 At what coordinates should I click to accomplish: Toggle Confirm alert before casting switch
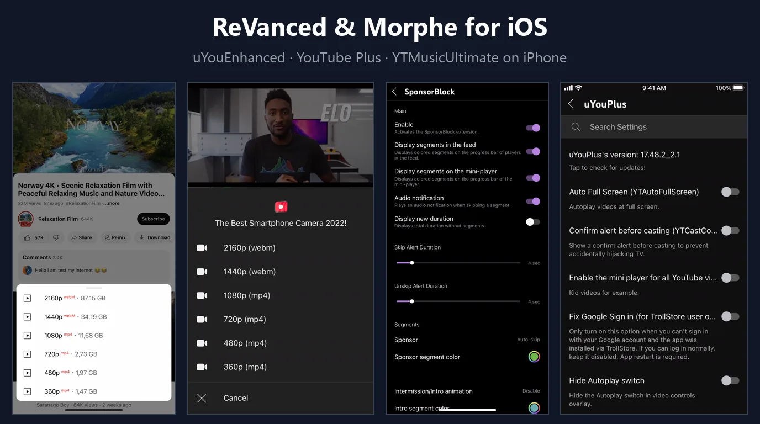tap(730, 231)
